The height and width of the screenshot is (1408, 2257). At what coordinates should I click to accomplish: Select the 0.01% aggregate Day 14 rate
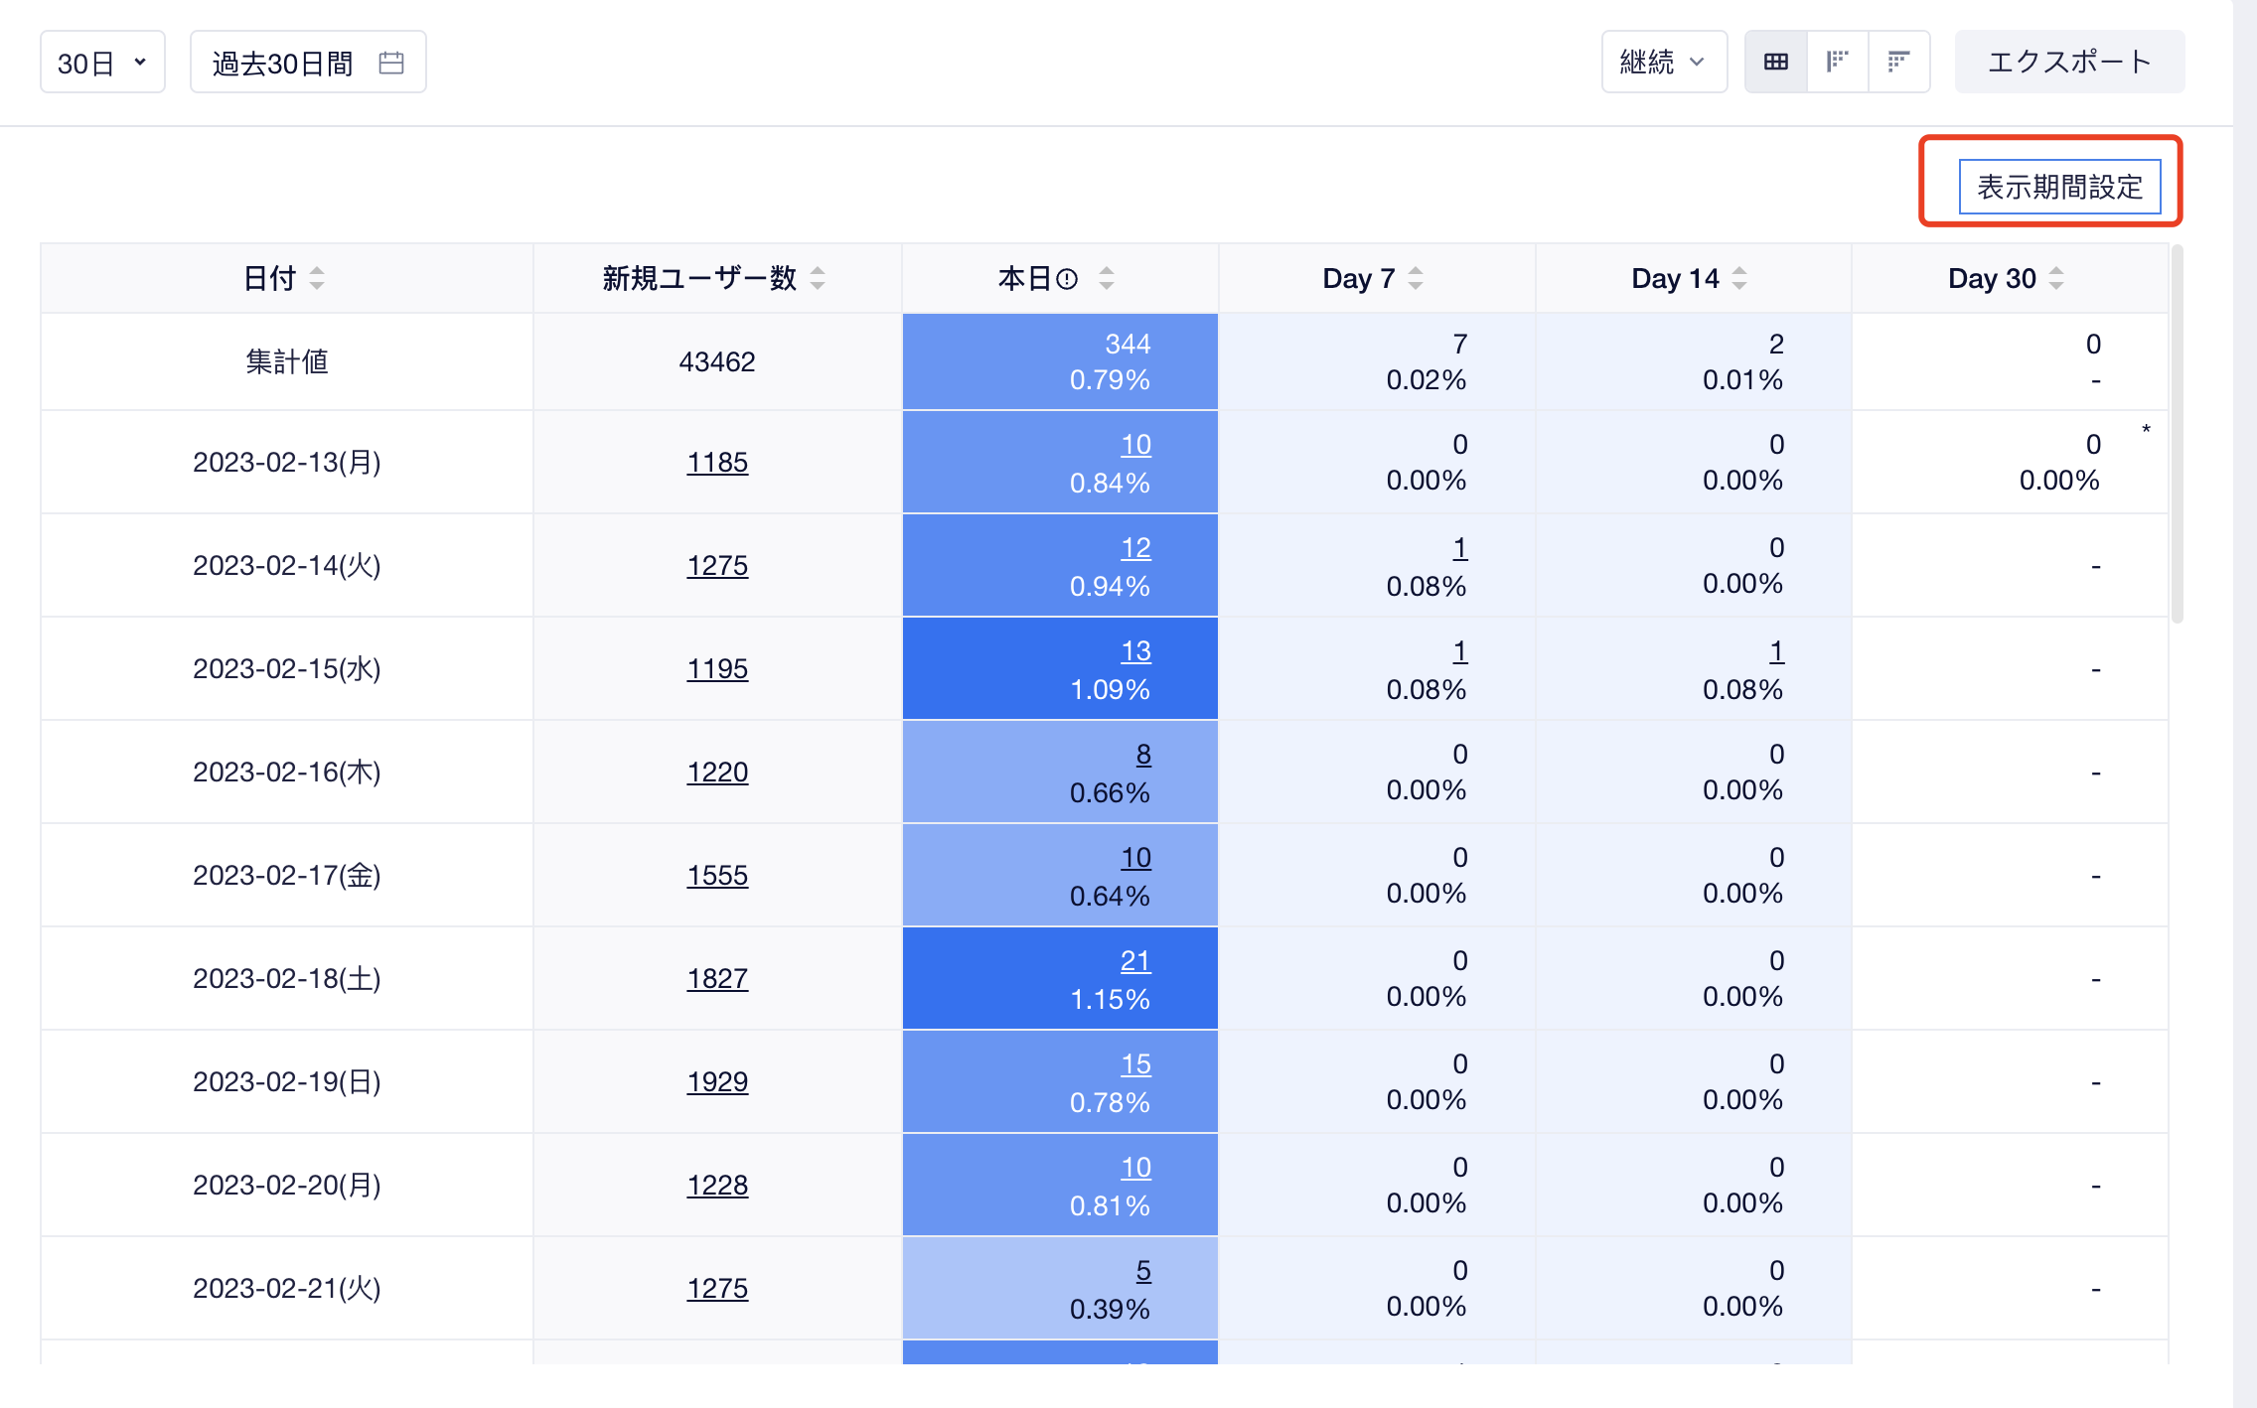1743,379
